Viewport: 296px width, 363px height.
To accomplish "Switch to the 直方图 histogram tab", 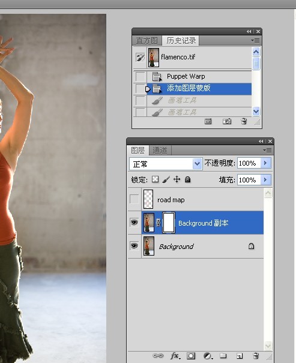I will click(147, 41).
